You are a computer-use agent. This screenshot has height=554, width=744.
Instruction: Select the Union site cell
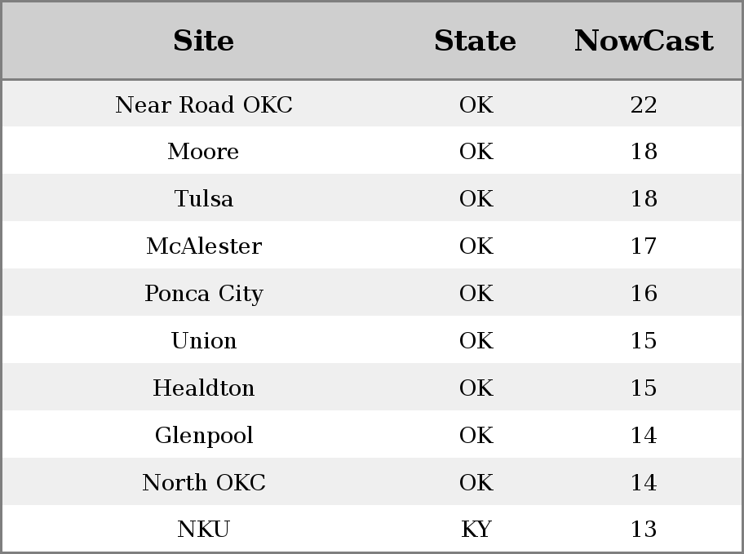coord(204,340)
